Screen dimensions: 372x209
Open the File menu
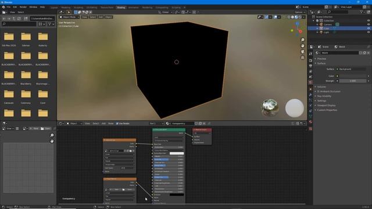click(9, 7)
